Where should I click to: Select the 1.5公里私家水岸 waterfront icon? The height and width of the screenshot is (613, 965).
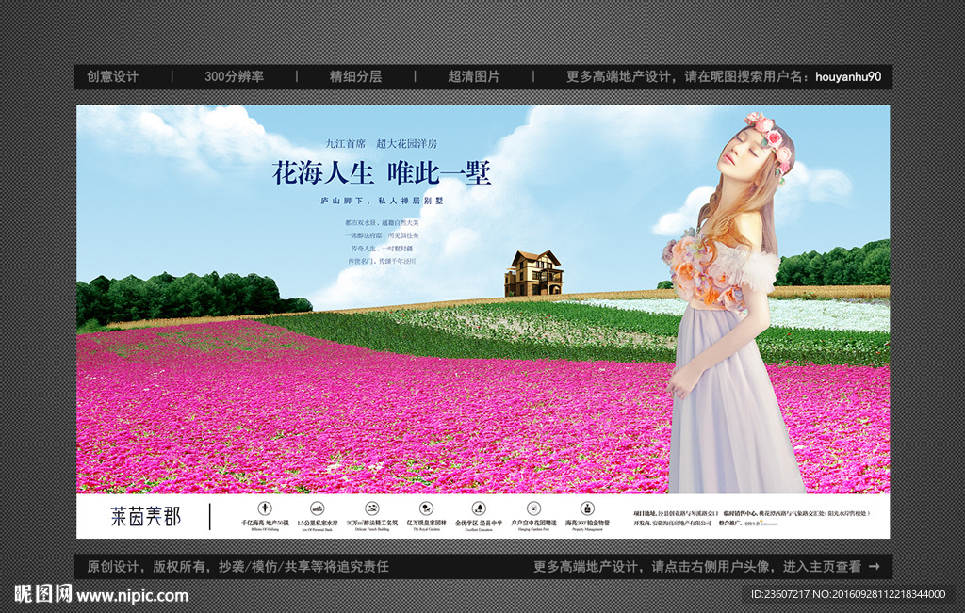pyautogui.click(x=318, y=508)
